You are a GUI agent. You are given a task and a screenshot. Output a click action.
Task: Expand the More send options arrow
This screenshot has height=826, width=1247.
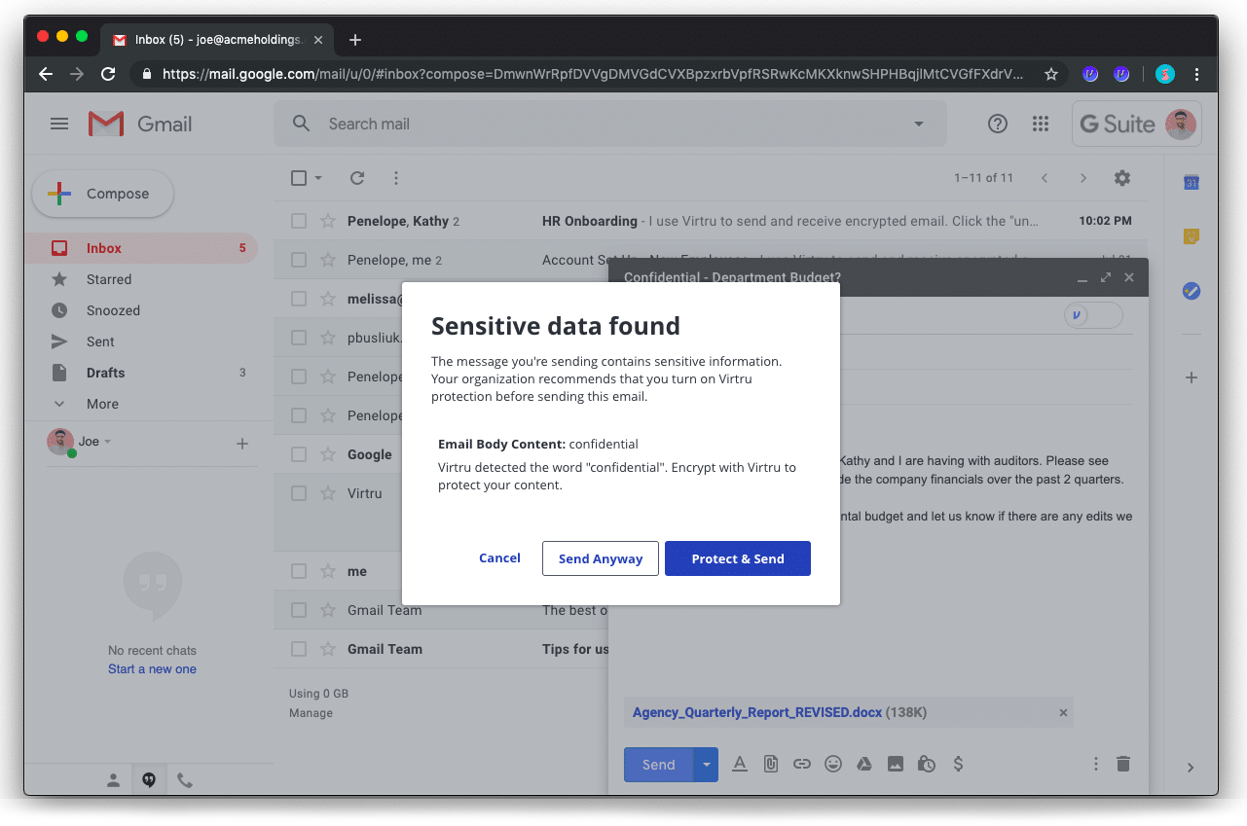(707, 765)
